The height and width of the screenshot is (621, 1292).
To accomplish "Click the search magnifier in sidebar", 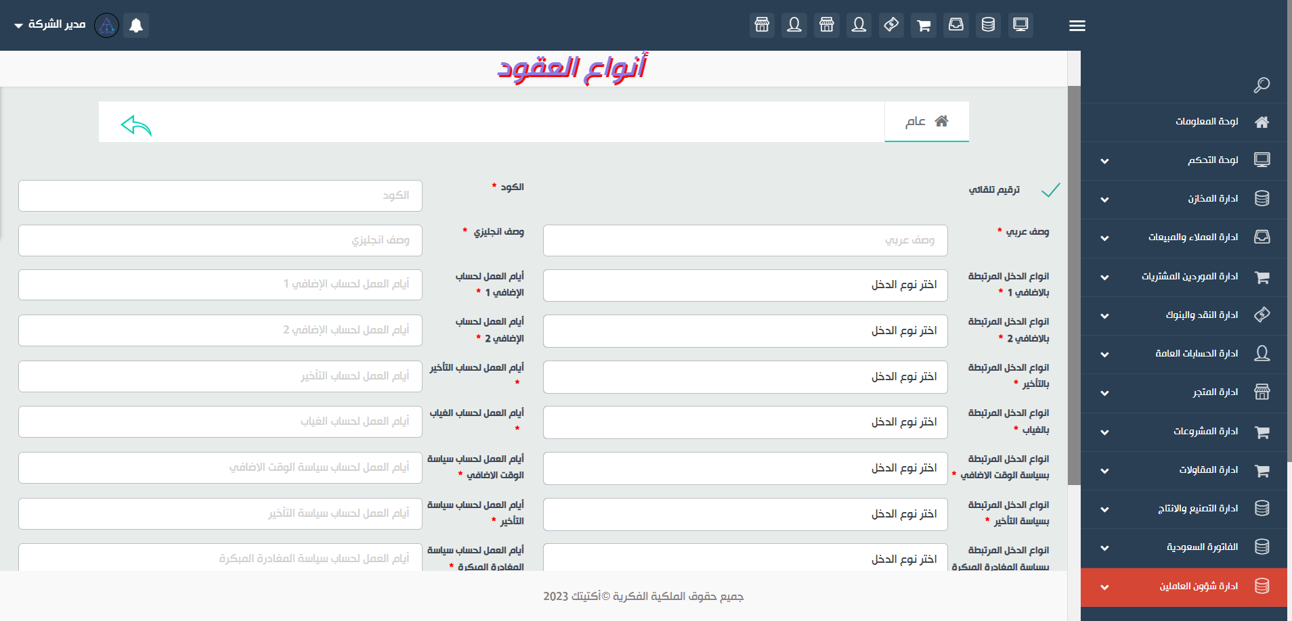I will (1262, 85).
